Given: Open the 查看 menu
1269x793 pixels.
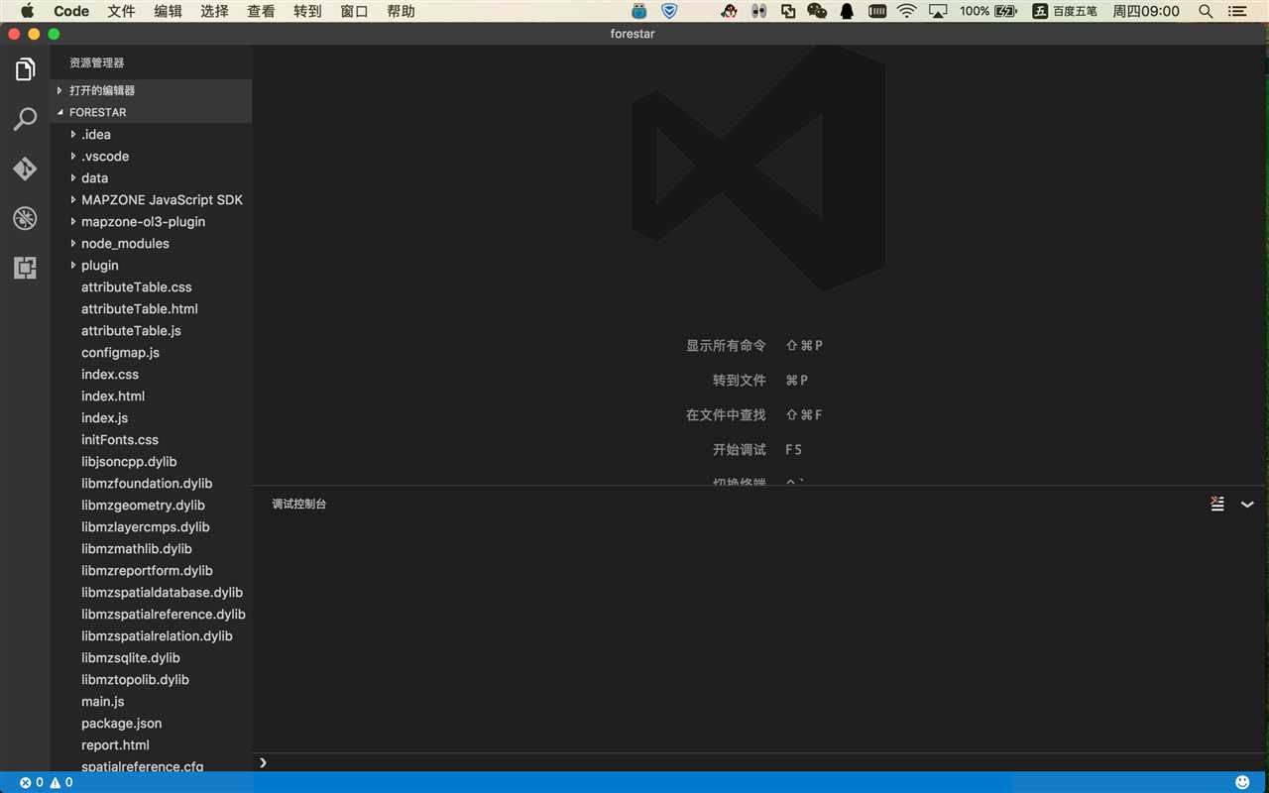Looking at the screenshot, I should click(261, 11).
